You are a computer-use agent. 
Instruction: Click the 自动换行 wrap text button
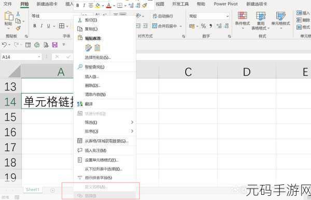pos(163,16)
